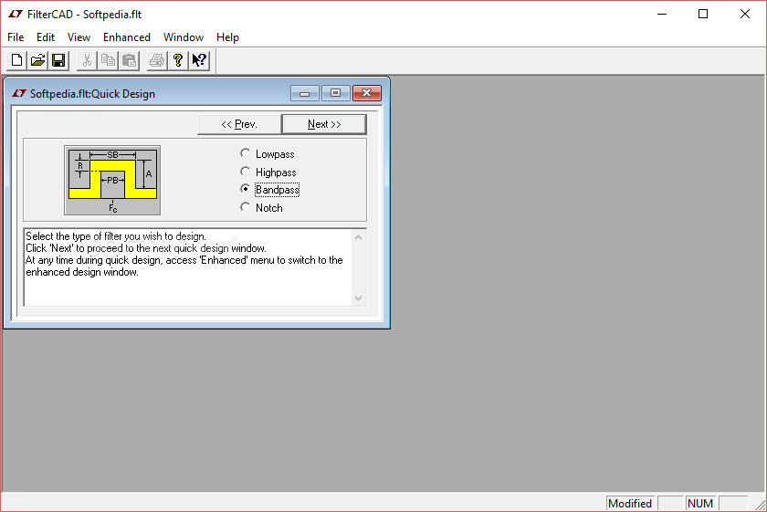The height and width of the screenshot is (512, 767).
Task: Click the FilterCAD logo in title bar
Action: pos(16,15)
